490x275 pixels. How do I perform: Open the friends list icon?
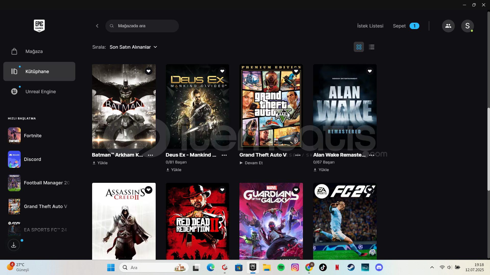[x=448, y=26]
